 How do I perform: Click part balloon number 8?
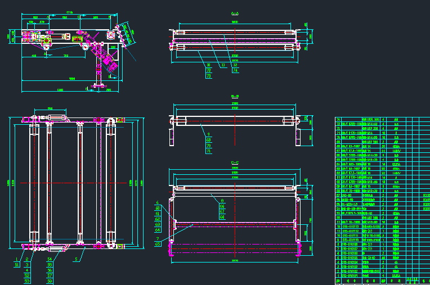click(x=222, y=201)
